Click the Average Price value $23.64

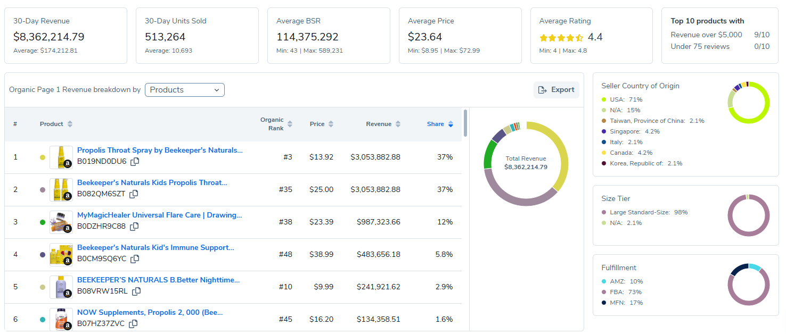coord(425,37)
